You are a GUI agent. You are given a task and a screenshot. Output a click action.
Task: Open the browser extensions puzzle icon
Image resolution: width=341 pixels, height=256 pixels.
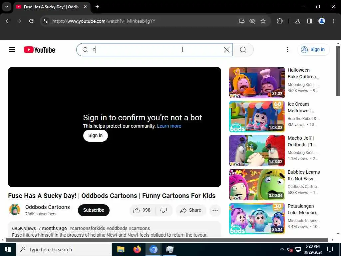pos(280,21)
